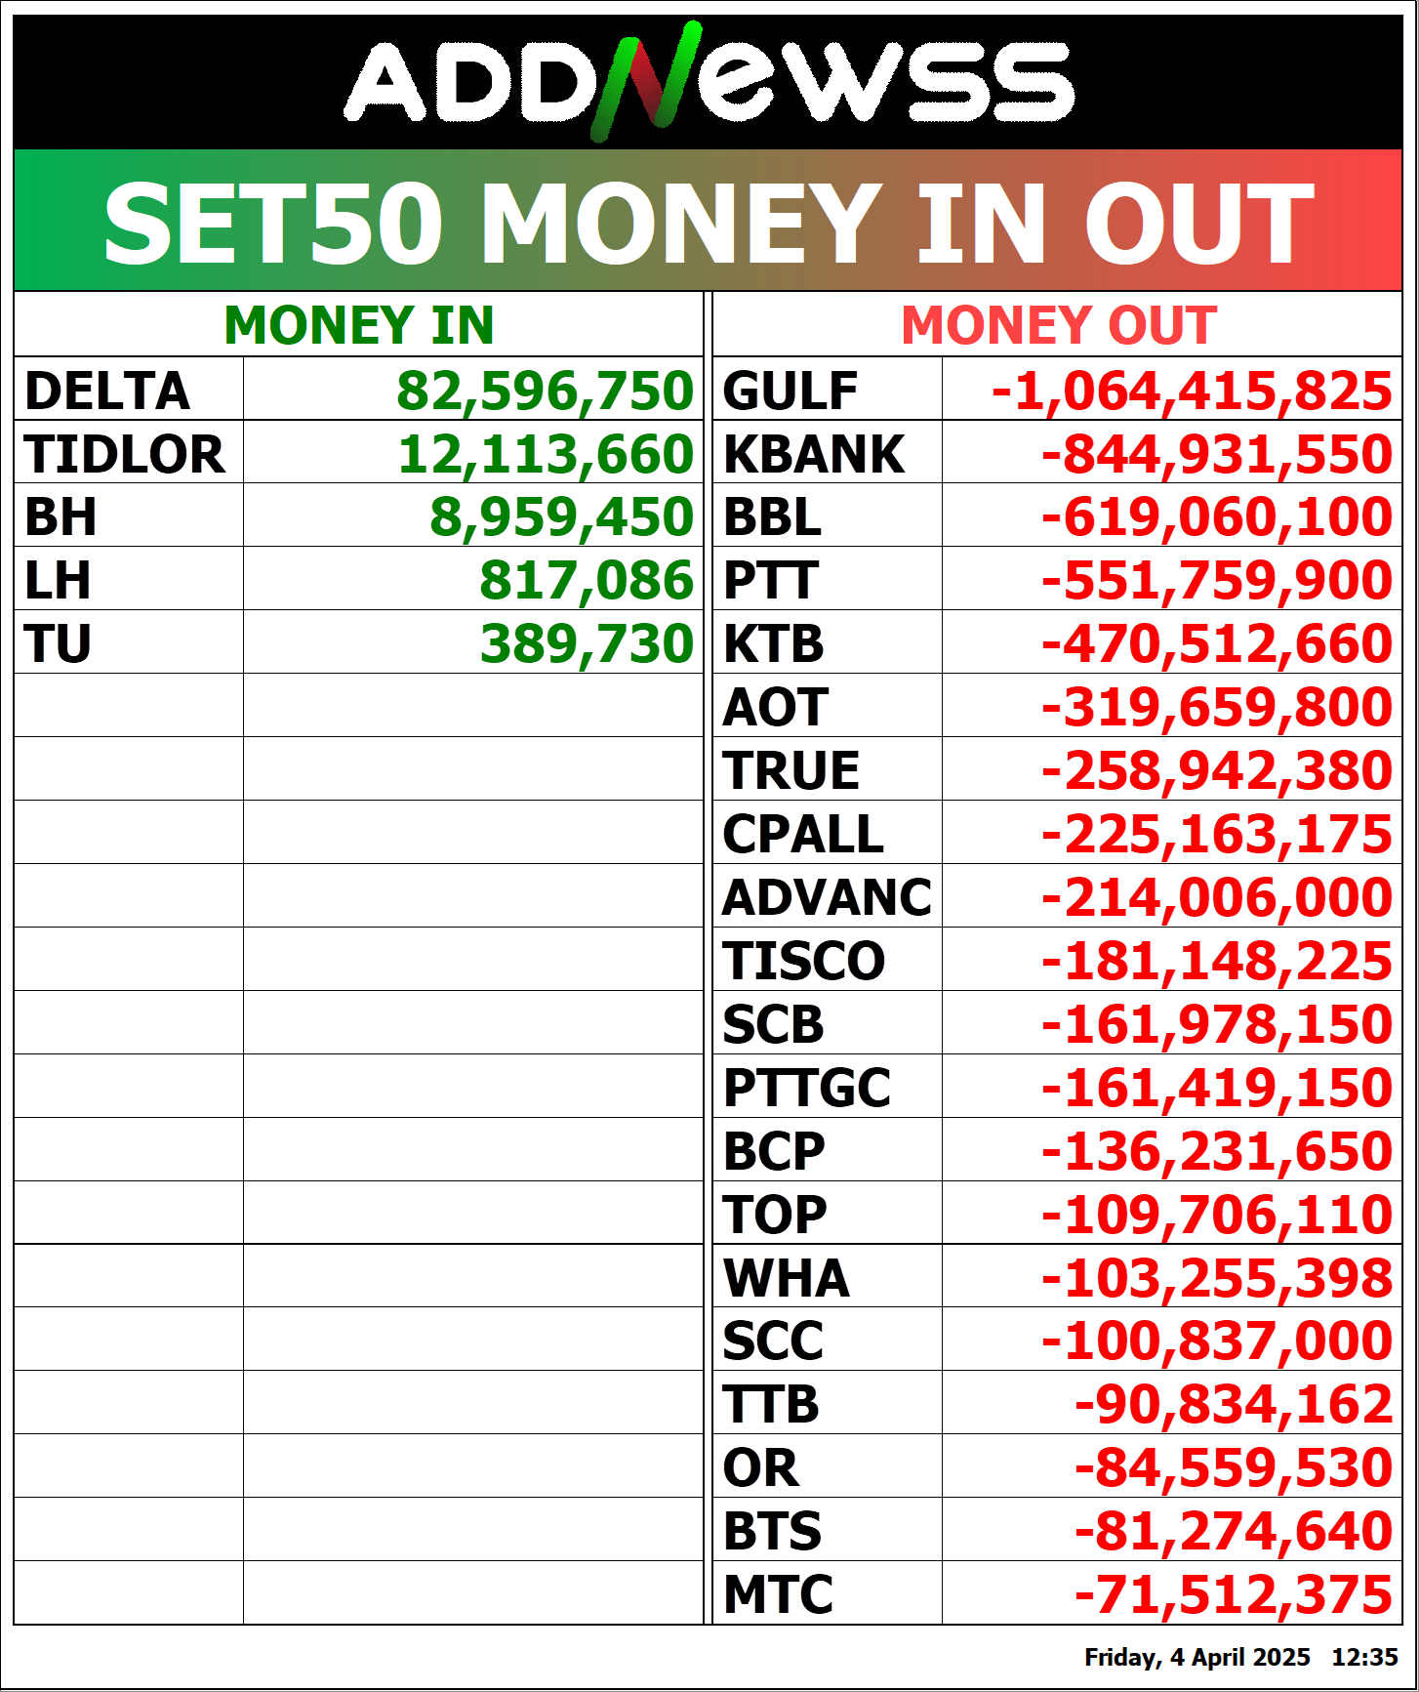
Task: Select the BH row symbol
Action: tap(61, 516)
